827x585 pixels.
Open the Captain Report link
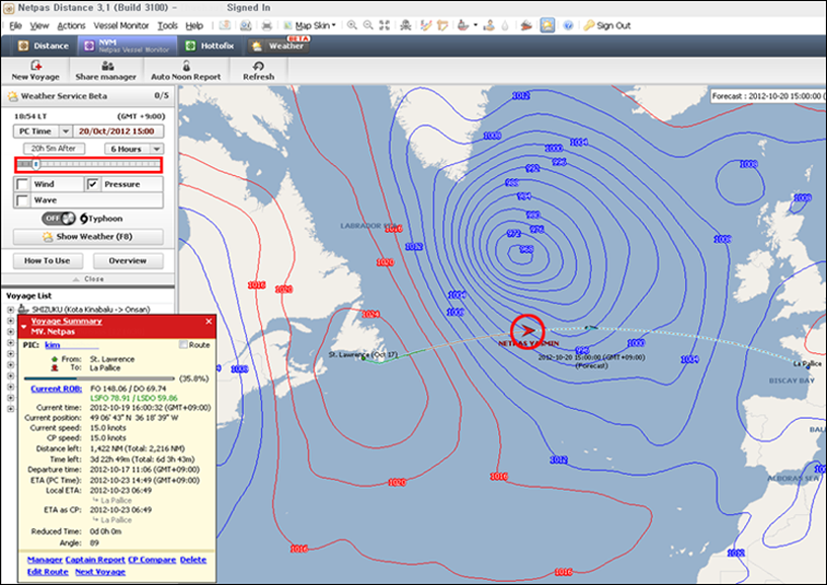click(x=95, y=559)
